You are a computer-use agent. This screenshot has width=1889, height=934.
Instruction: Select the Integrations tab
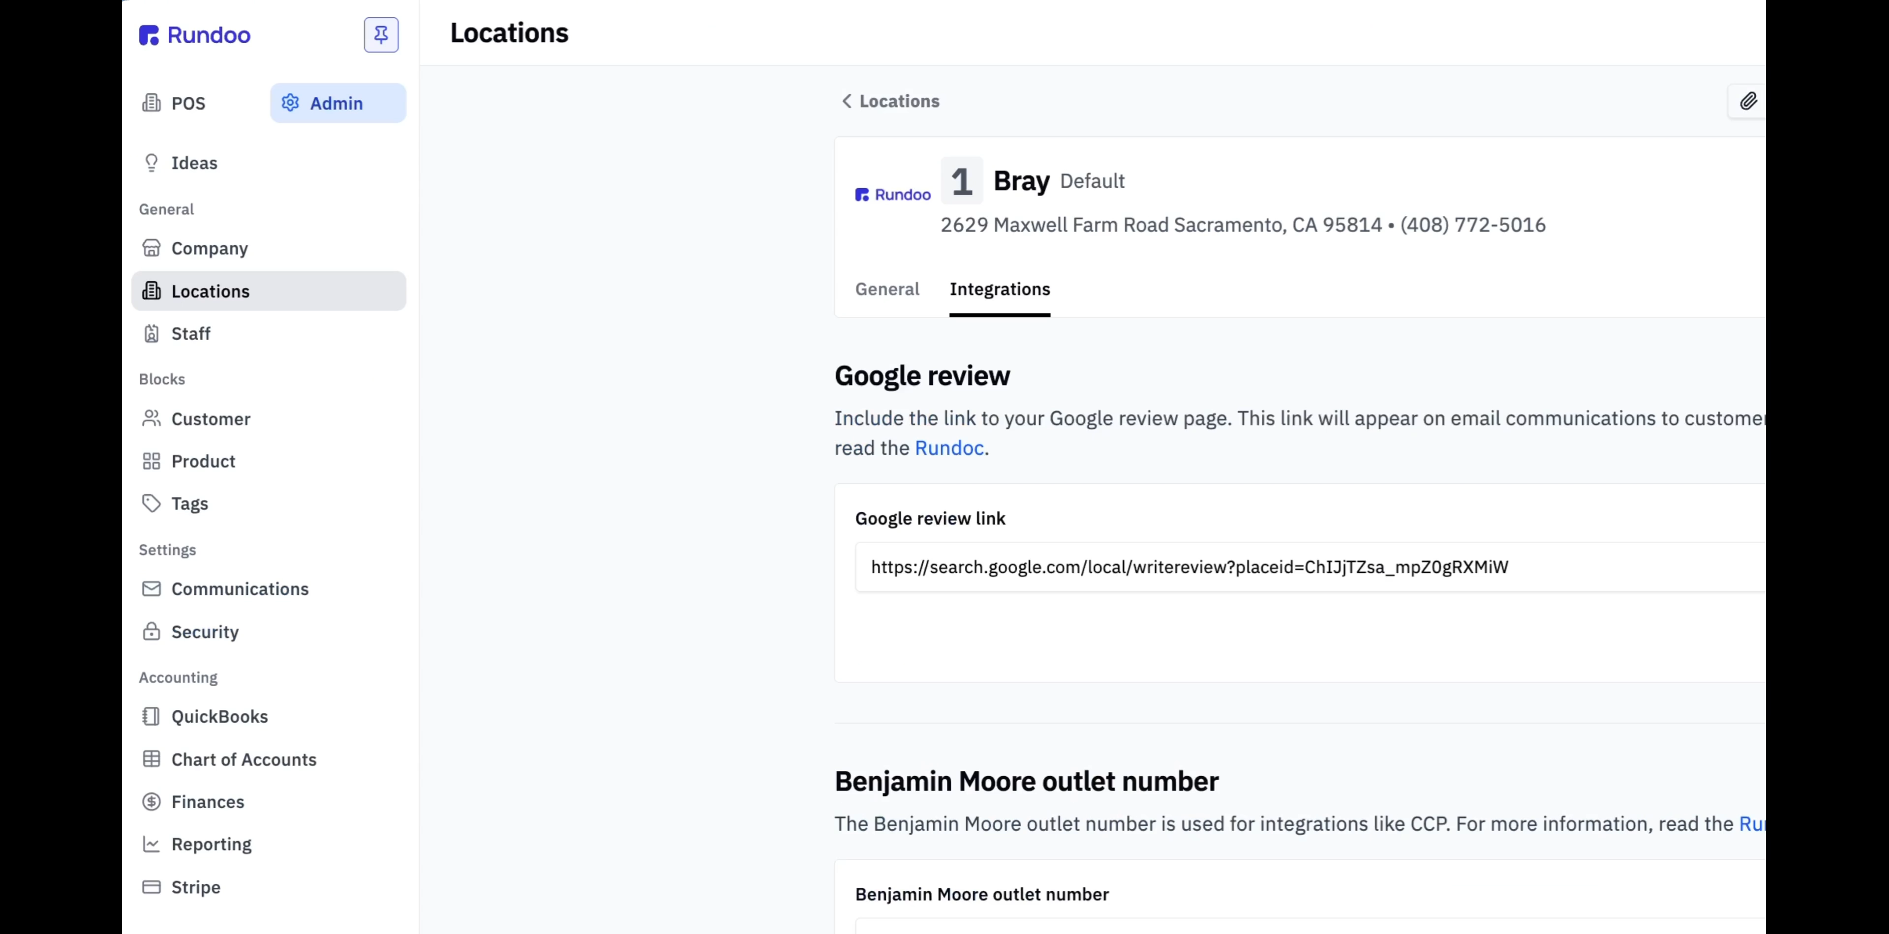[x=1000, y=290]
